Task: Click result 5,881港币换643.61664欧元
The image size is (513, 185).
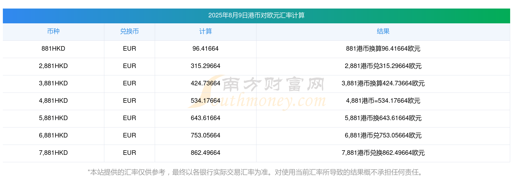Action: pos(383,118)
